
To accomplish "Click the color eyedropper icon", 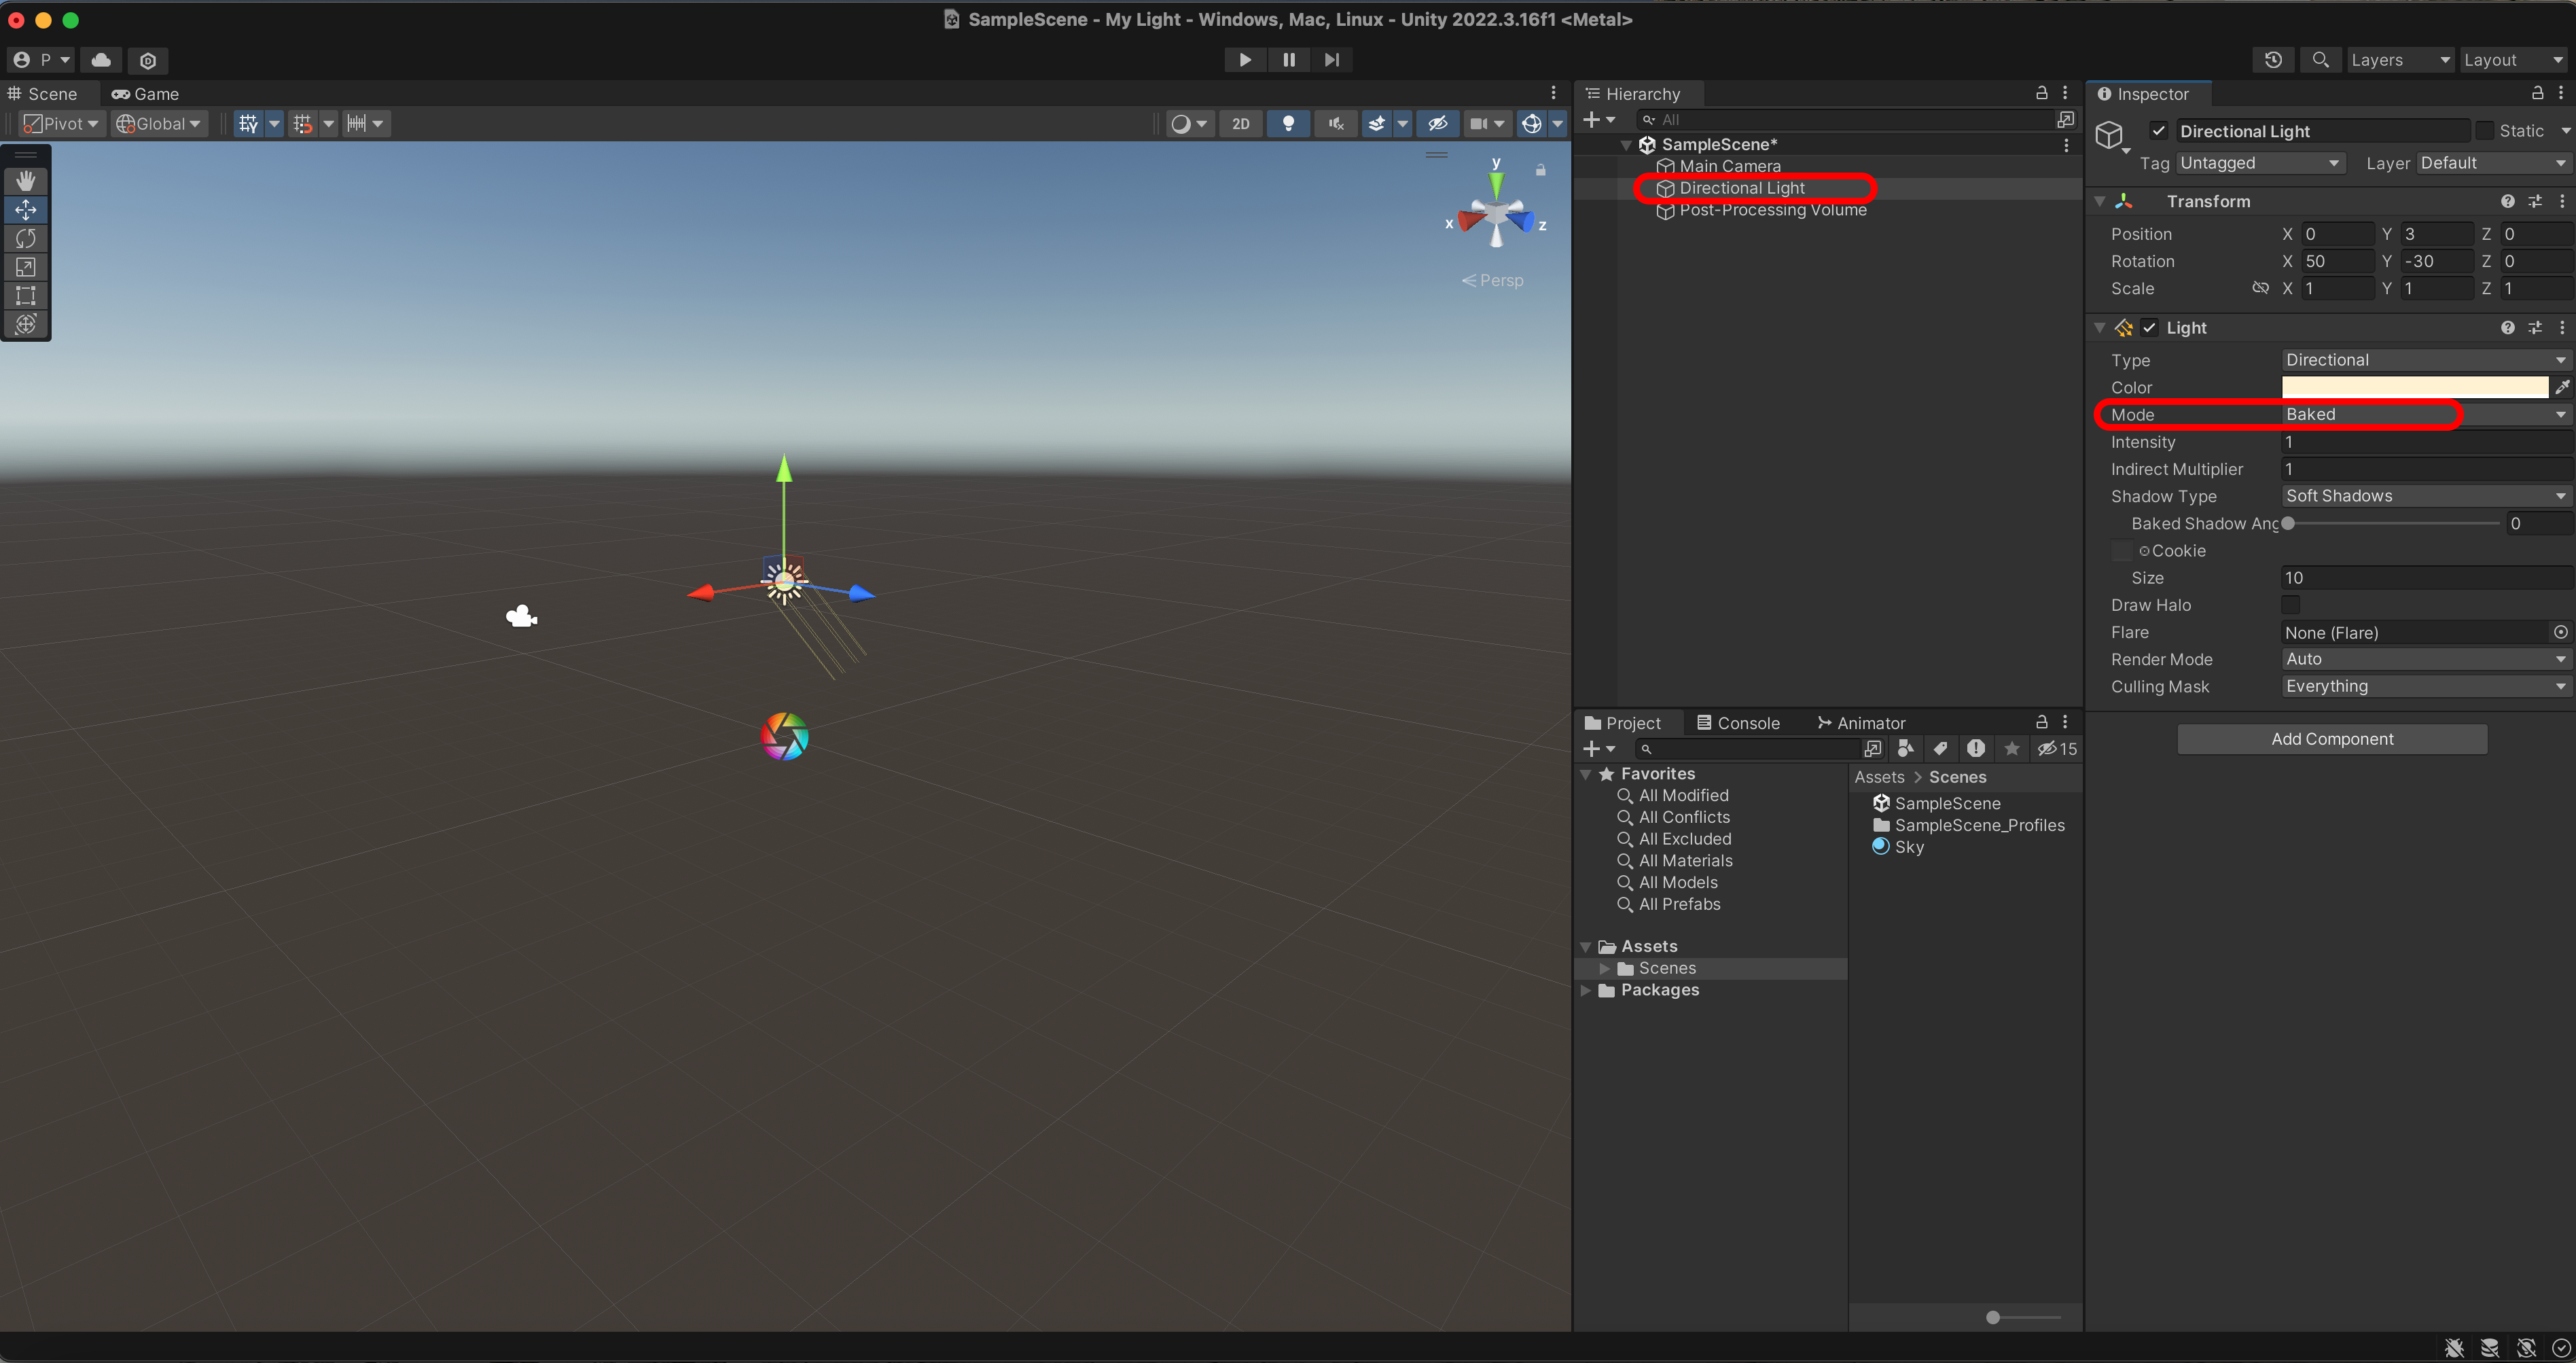I will point(2562,387).
